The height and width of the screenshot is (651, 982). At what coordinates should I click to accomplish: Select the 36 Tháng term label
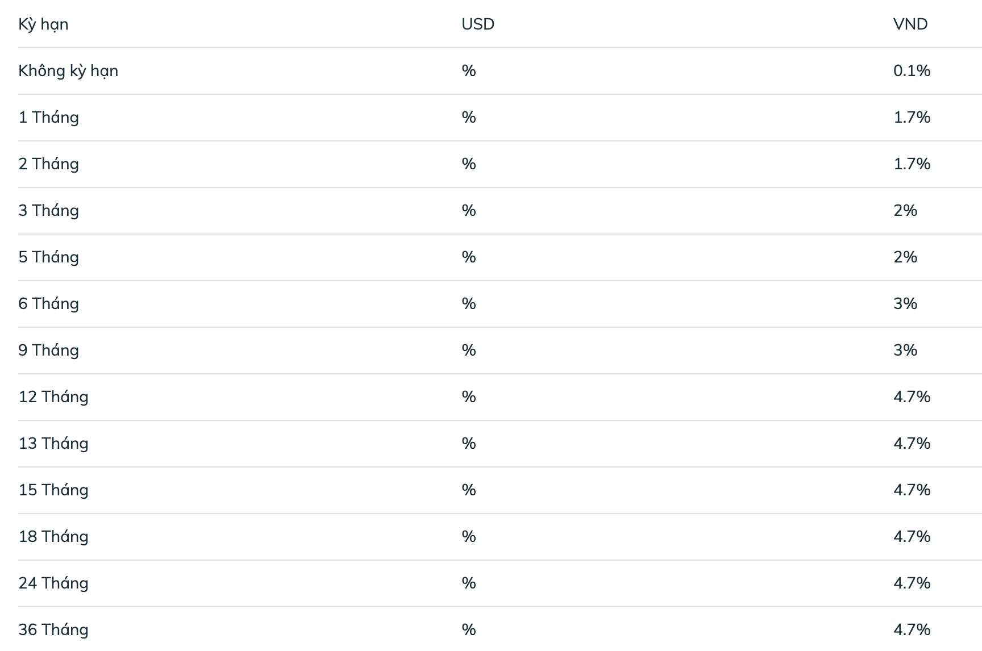(x=53, y=630)
